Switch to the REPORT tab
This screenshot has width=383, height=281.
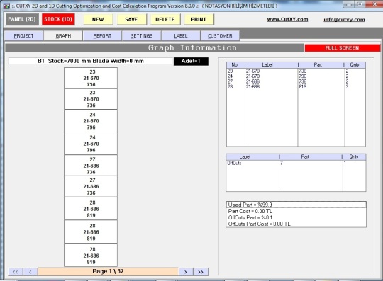(102, 36)
